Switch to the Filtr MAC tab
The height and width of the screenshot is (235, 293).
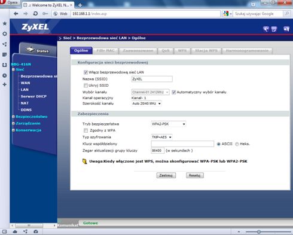[x=106, y=51]
